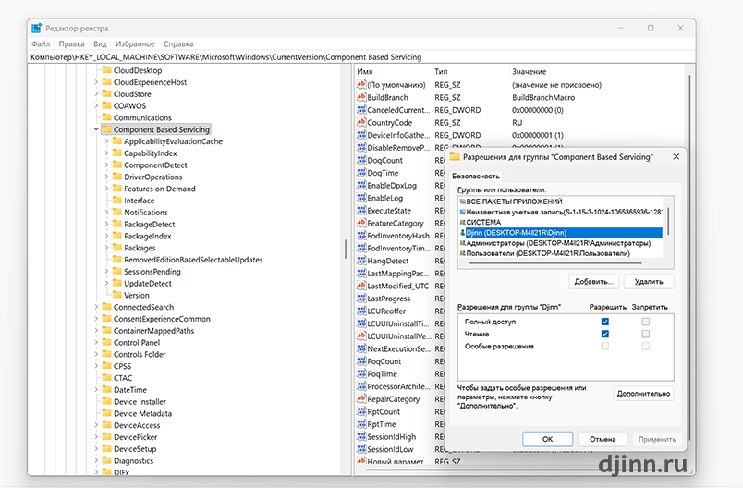Click the icon beside (По умолчанию) value
Image resolution: width=743 pixels, height=488 pixels.
(x=361, y=85)
